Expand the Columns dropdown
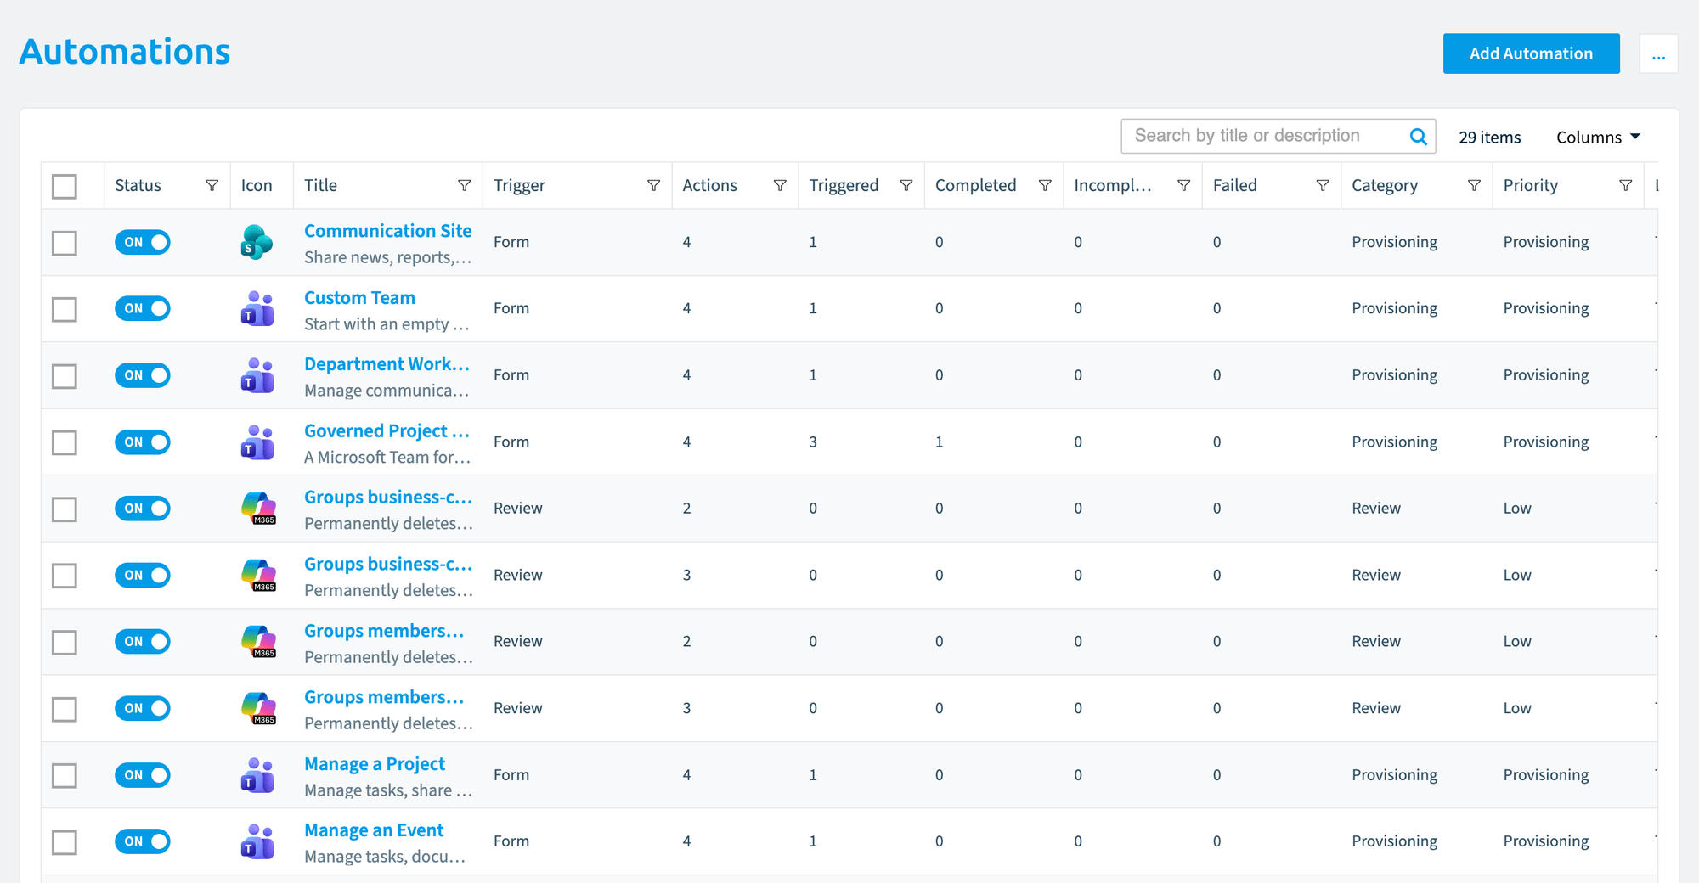 pyautogui.click(x=1598, y=138)
